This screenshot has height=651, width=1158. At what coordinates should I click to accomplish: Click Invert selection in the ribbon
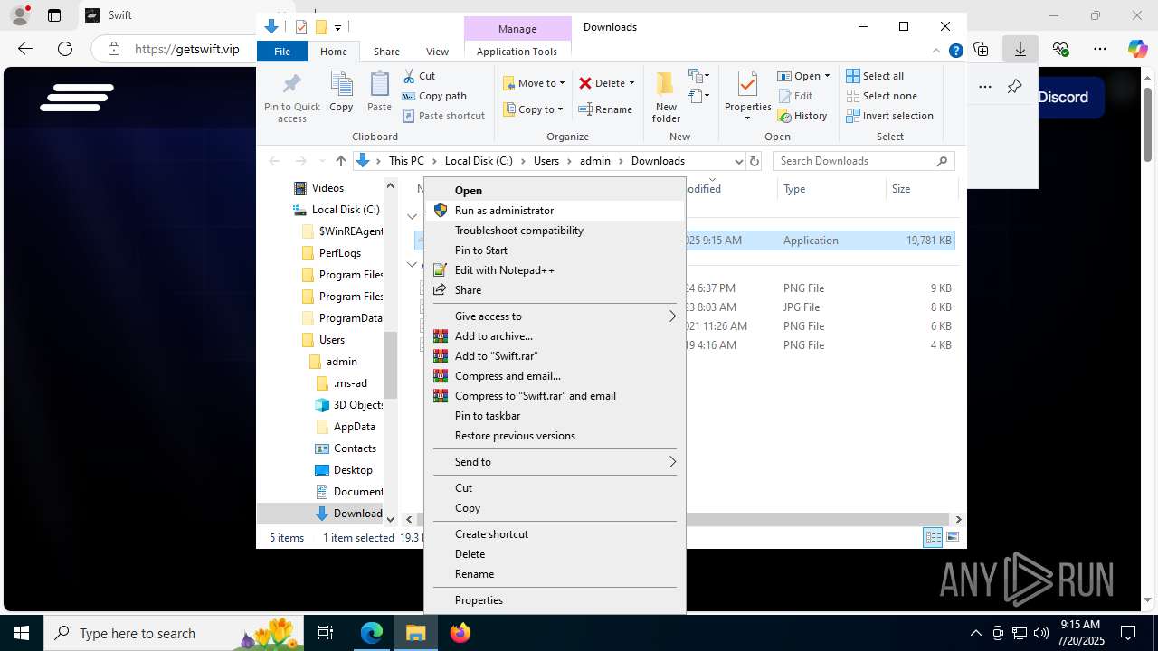pos(889,116)
